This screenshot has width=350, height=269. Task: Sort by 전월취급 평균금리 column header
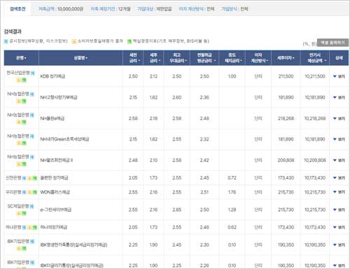pos(204,58)
